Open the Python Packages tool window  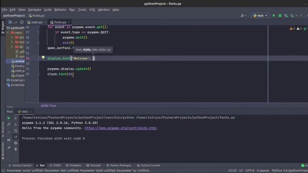[118, 165]
